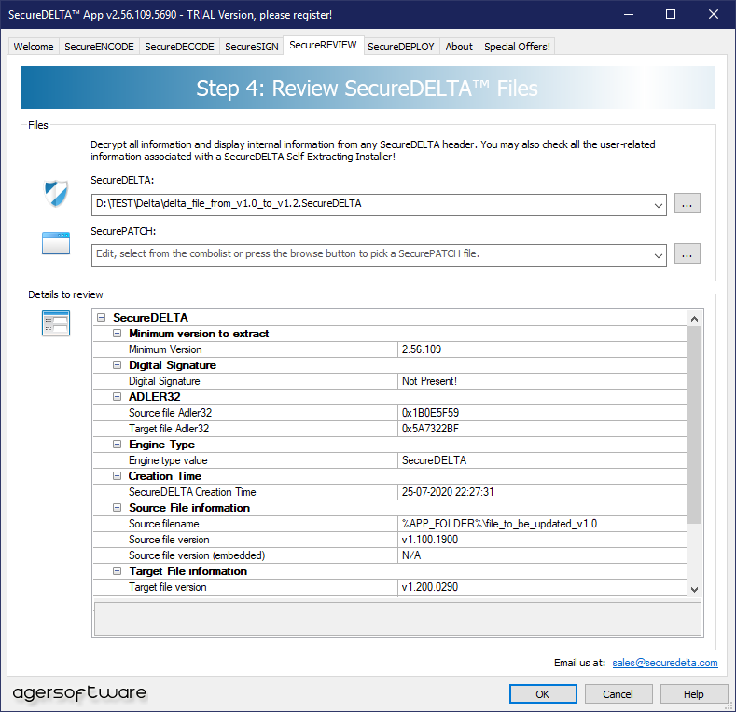This screenshot has height=712, width=736.
Task: Collapse the SecureDELTA root node
Action: point(101,318)
